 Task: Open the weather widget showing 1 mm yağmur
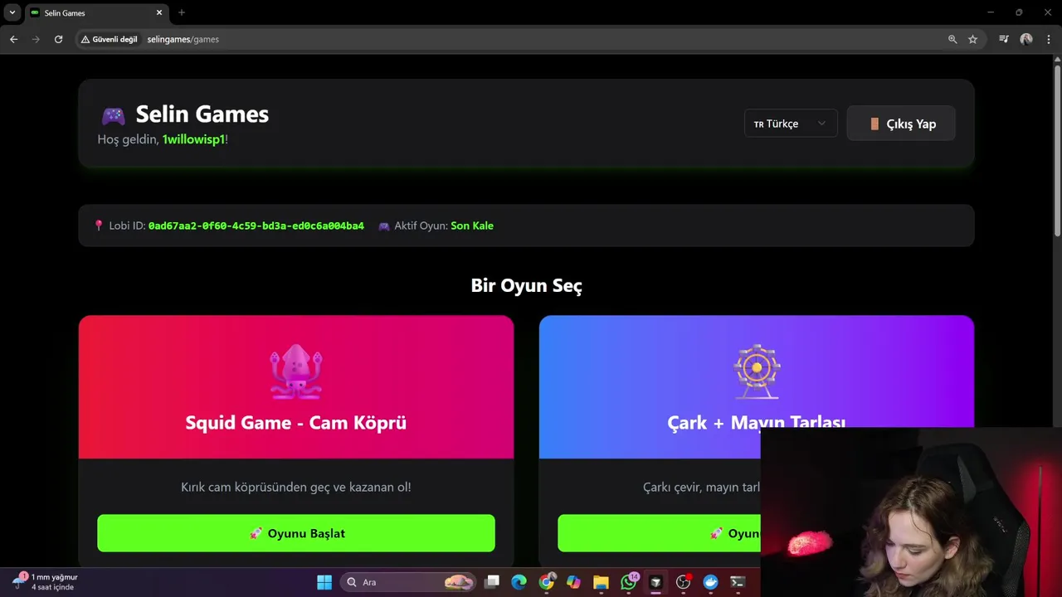[x=46, y=582]
